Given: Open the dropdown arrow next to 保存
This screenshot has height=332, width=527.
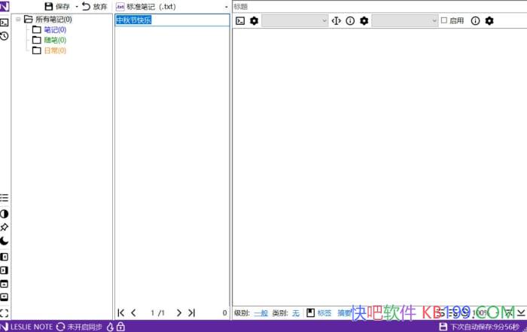Looking at the screenshot, I should pyautogui.click(x=76, y=7).
